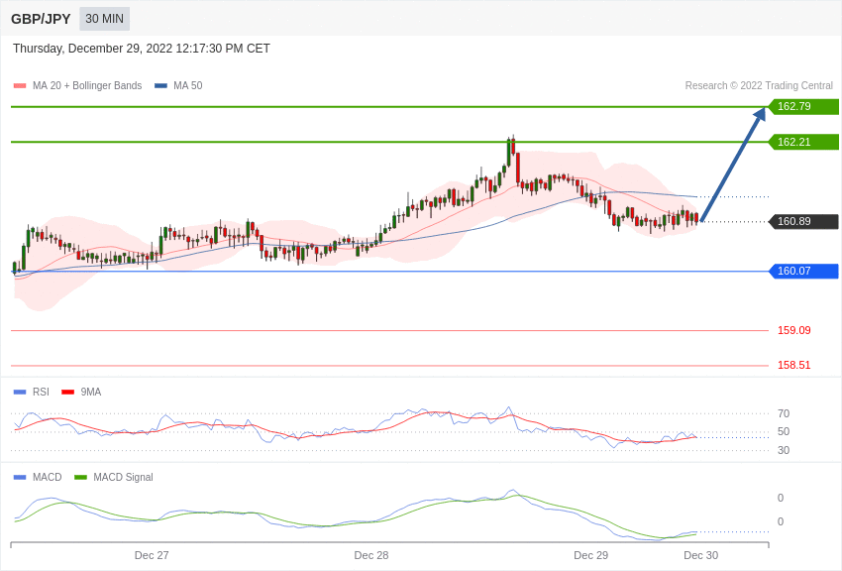Click the RSI 70 axis value
The height and width of the screenshot is (571, 842).
click(x=784, y=413)
